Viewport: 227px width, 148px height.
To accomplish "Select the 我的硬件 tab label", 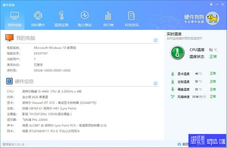I will [38, 25].
